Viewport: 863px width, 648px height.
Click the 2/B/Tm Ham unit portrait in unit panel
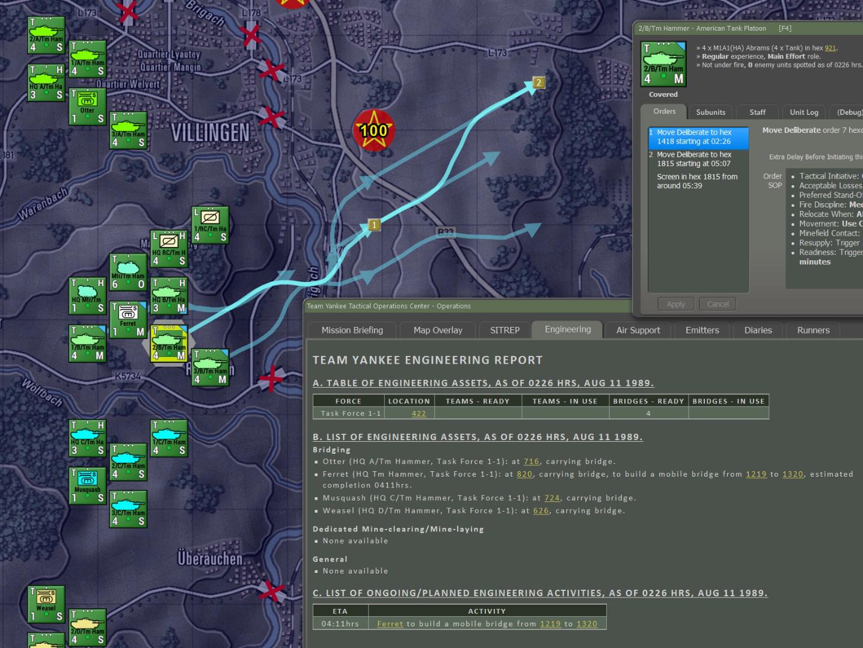pos(664,64)
